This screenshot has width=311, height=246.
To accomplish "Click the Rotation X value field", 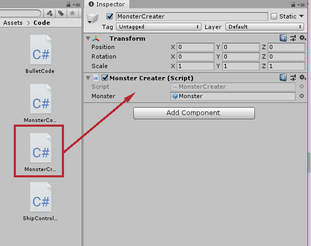I will point(195,56).
